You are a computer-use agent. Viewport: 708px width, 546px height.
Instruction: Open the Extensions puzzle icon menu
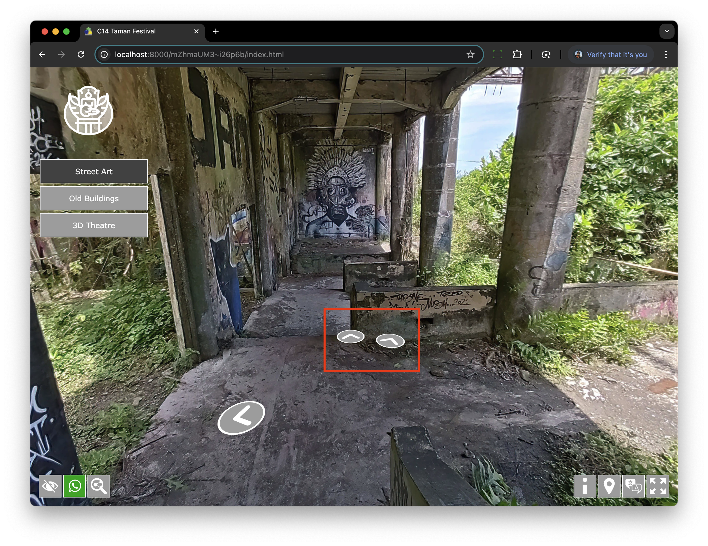(517, 54)
